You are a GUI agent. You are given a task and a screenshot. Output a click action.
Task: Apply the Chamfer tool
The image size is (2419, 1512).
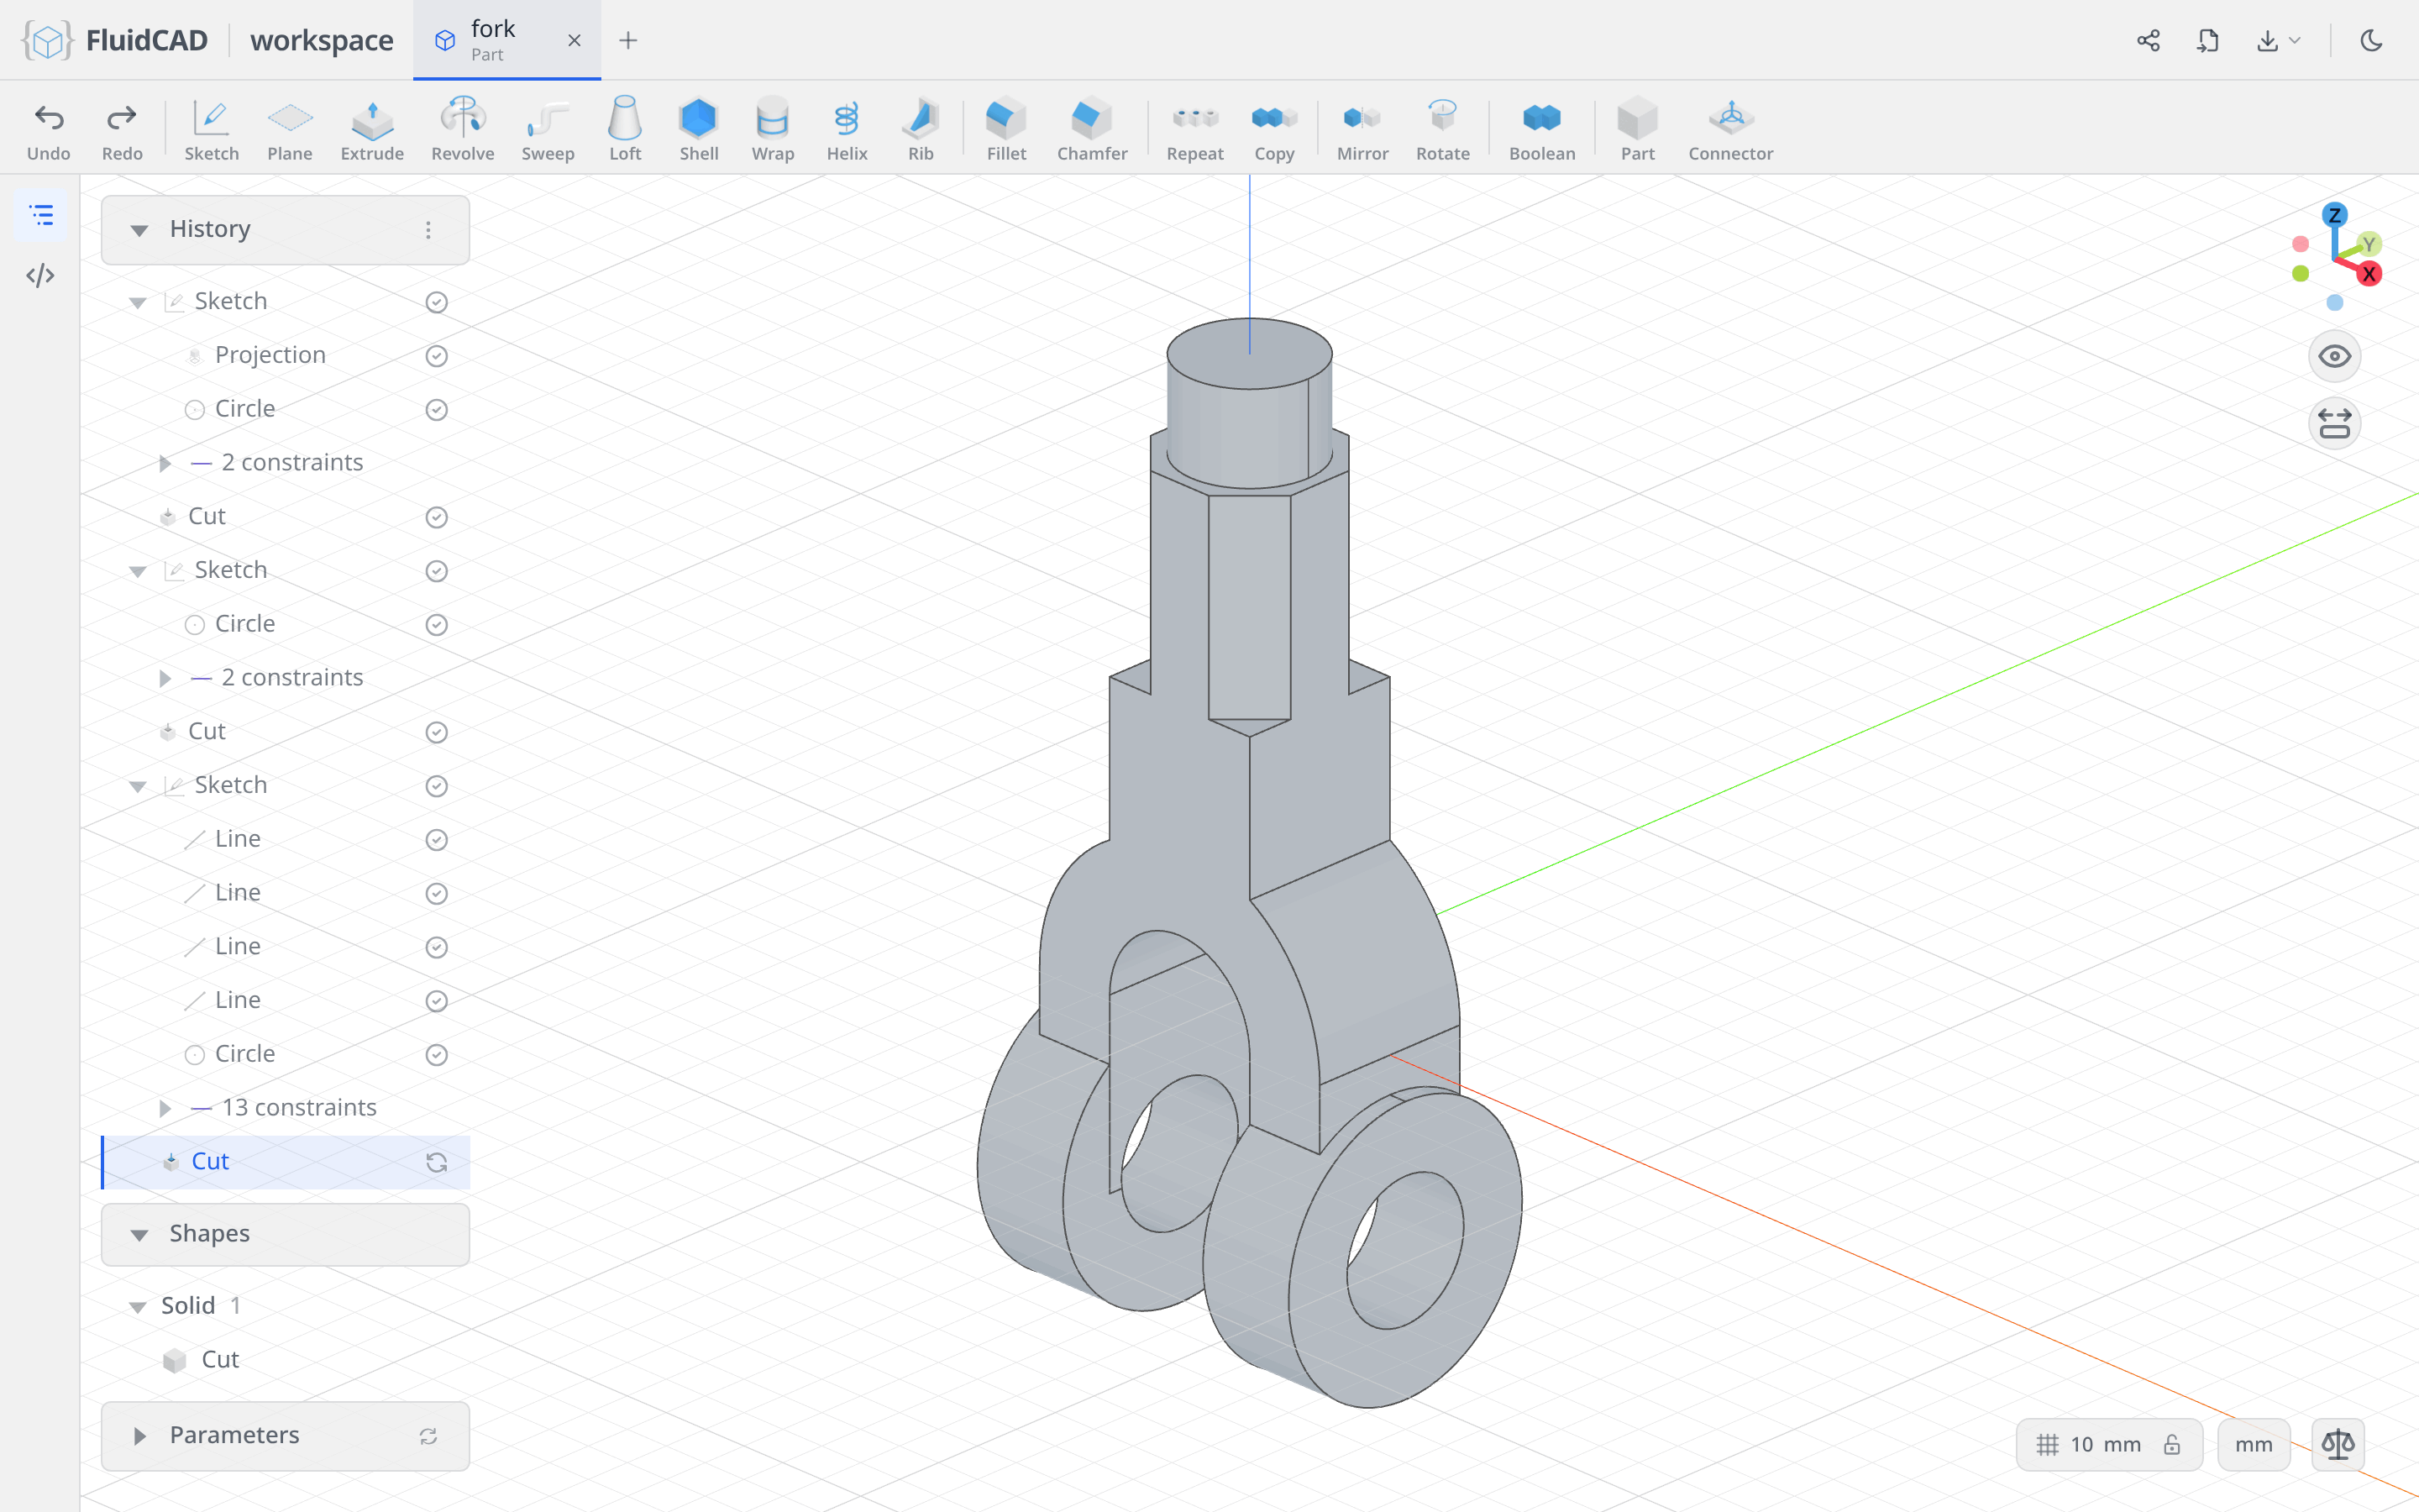tap(1092, 130)
